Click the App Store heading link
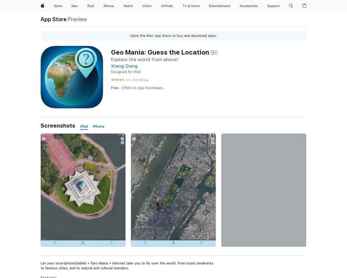 click(x=53, y=19)
